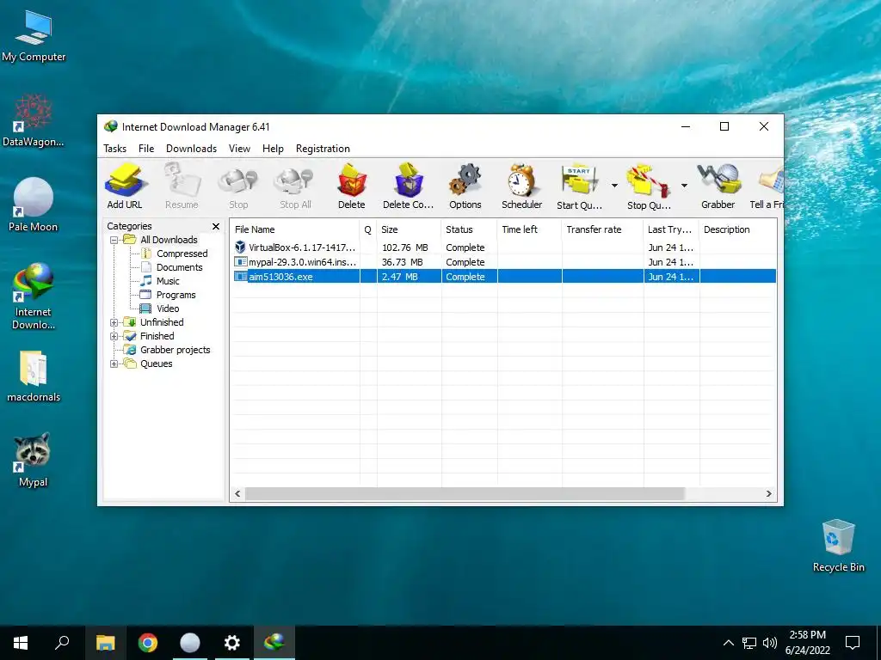Open the View menu

(x=239, y=149)
